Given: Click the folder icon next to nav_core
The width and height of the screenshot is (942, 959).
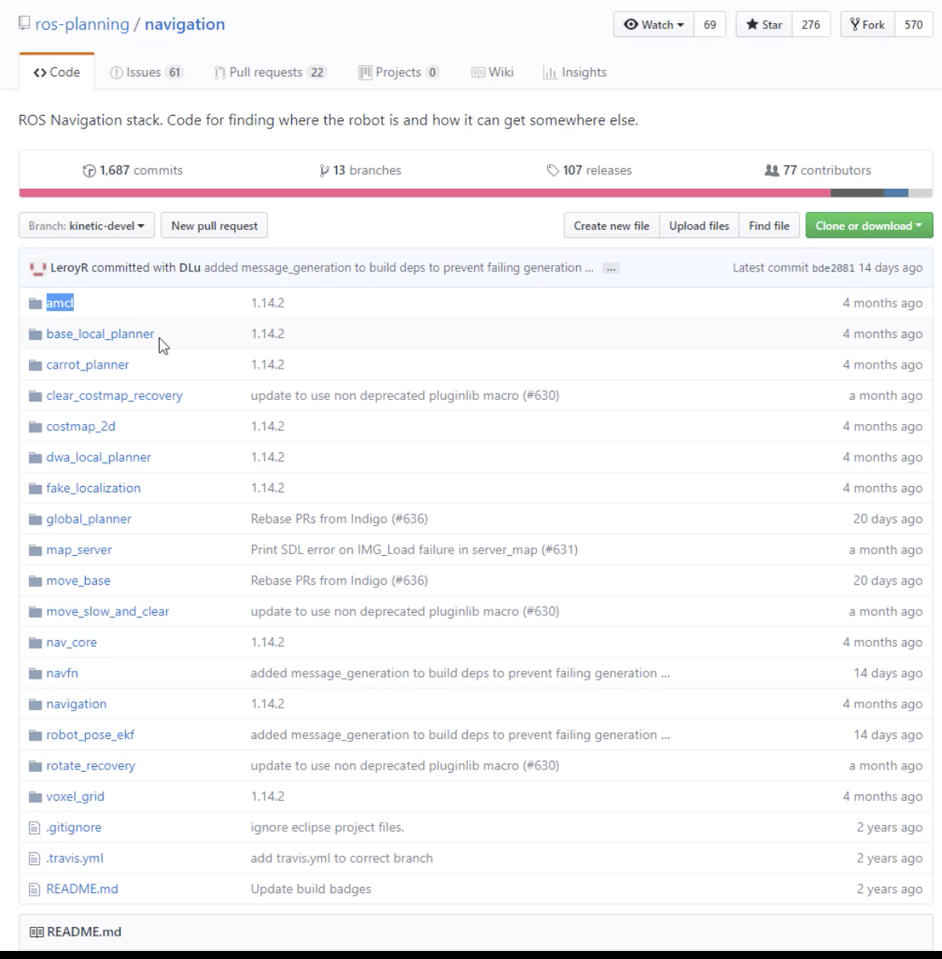Looking at the screenshot, I should tap(35, 643).
